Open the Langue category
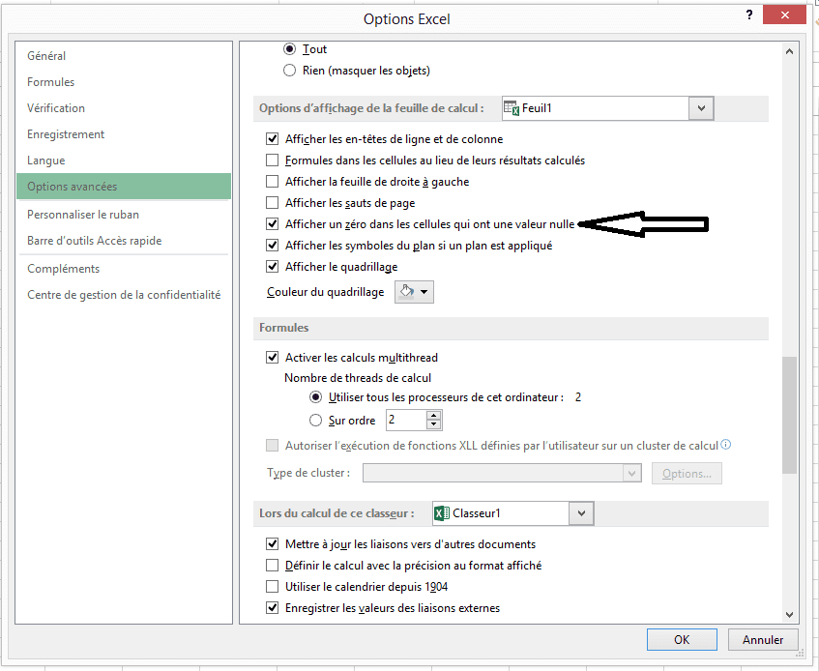This screenshot has height=671, width=819. (x=124, y=160)
